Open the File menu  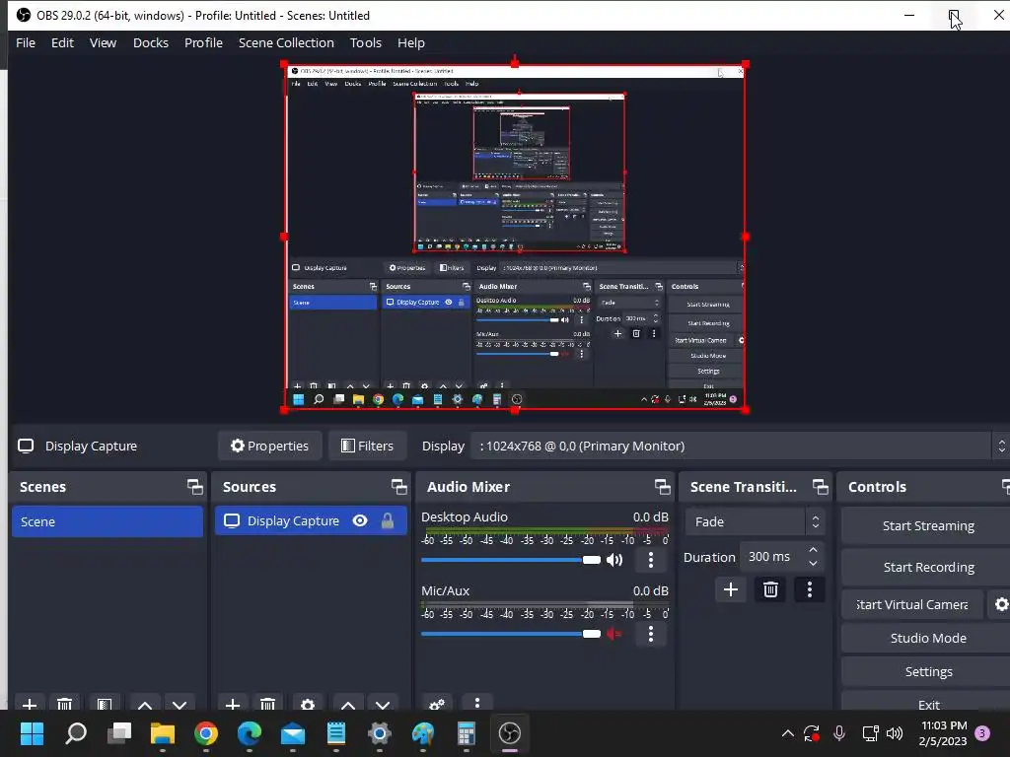point(25,43)
